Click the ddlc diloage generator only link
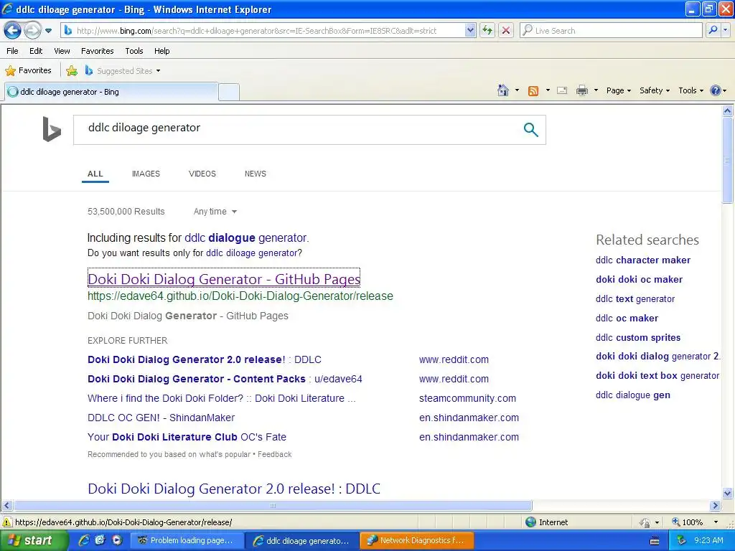The width and height of the screenshot is (735, 551). pos(251,253)
